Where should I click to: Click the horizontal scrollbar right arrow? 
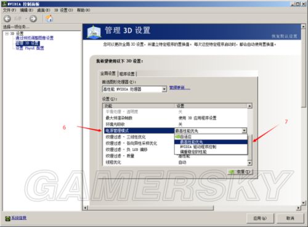pyautogui.click(x=298, y=208)
